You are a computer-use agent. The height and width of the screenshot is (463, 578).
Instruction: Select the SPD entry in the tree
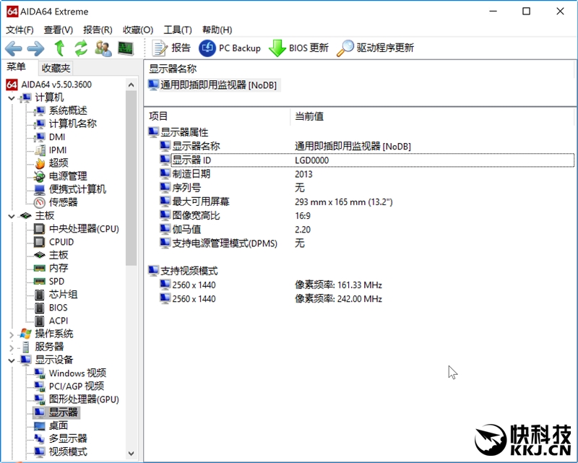pyautogui.click(x=55, y=281)
